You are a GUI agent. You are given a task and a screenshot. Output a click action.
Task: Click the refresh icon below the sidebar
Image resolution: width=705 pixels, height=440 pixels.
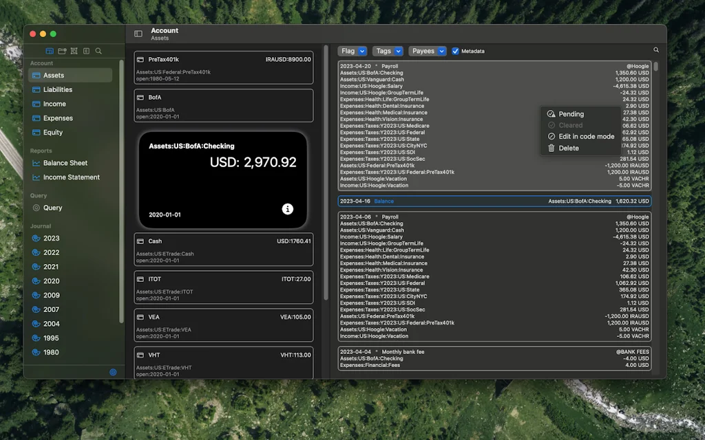pyautogui.click(x=112, y=372)
